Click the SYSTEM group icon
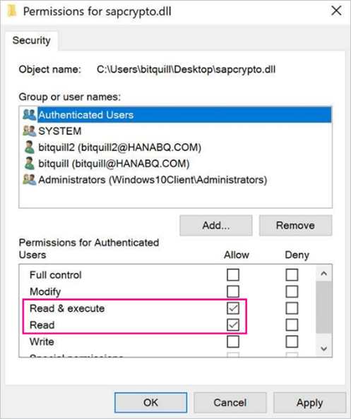Image resolution: width=351 pixels, height=419 pixels. 29,131
